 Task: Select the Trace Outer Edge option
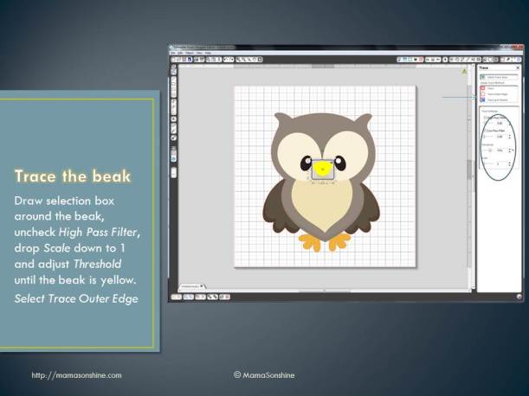483,93
